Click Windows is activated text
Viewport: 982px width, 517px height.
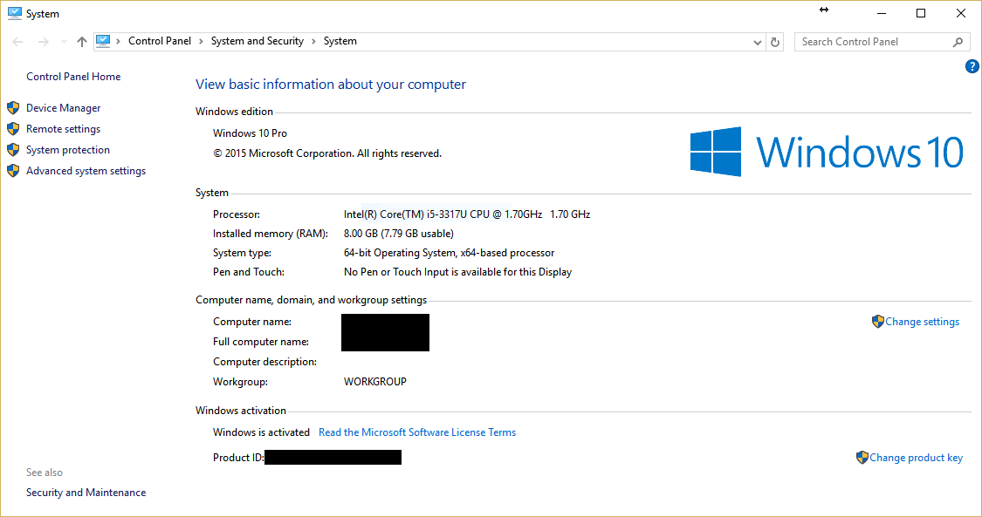click(261, 432)
